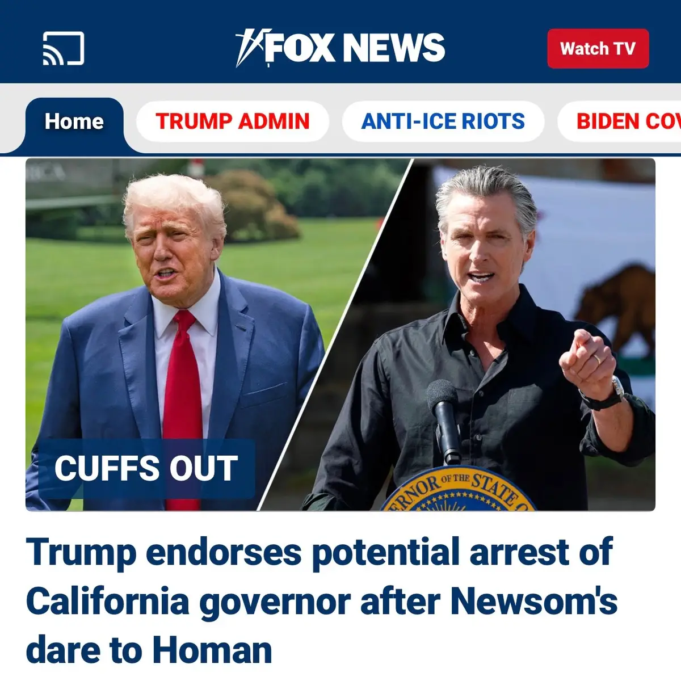Click the word NEWS in header logo
681x681 pixels.
pyautogui.click(x=394, y=48)
